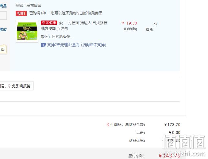
Task: Open the 汤达人 noodle product thumbnail
Action: tap(27, 31)
